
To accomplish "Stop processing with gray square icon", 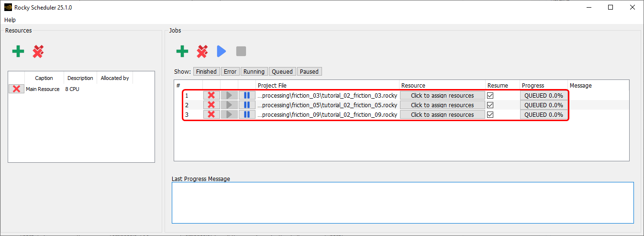I will pos(241,51).
